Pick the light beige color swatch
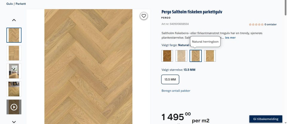The height and width of the screenshot is (124, 287). pos(181,56)
